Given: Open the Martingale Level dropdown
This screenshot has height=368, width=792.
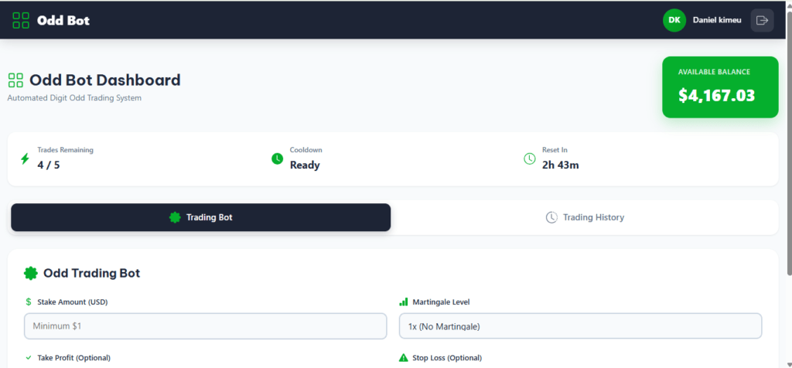Looking at the screenshot, I should click(x=580, y=326).
